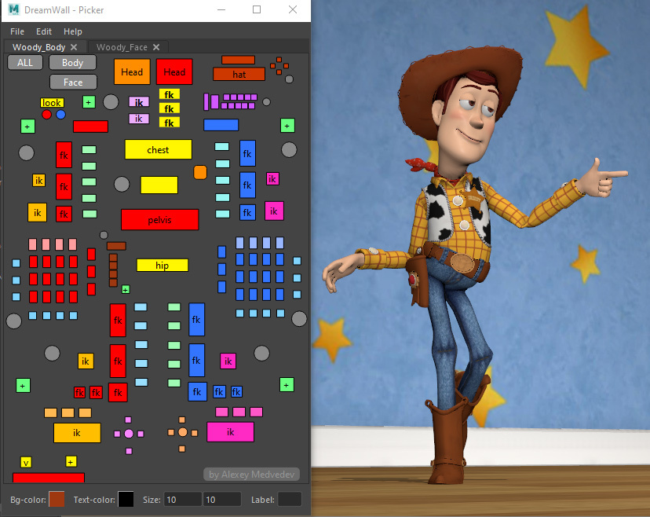Select the large orange ik foot control
Viewport: 650px width, 517px height.
pyautogui.click(x=77, y=433)
